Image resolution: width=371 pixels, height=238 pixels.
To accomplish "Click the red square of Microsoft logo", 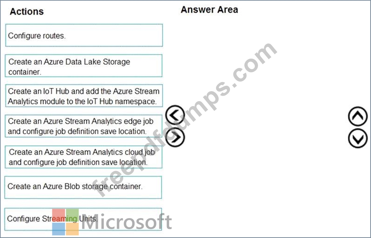I will click(58, 215).
